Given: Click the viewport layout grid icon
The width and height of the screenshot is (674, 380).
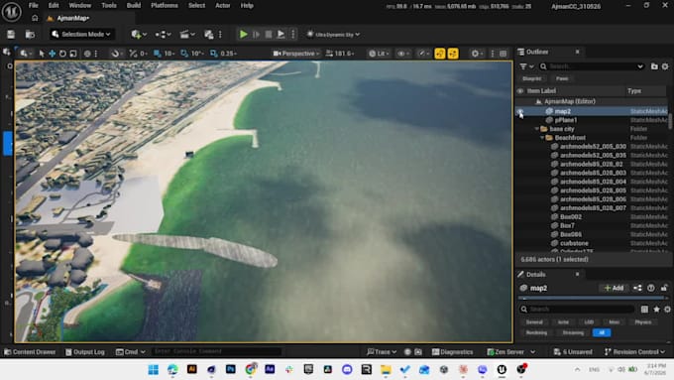Looking at the screenshot, I should point(503,54).
